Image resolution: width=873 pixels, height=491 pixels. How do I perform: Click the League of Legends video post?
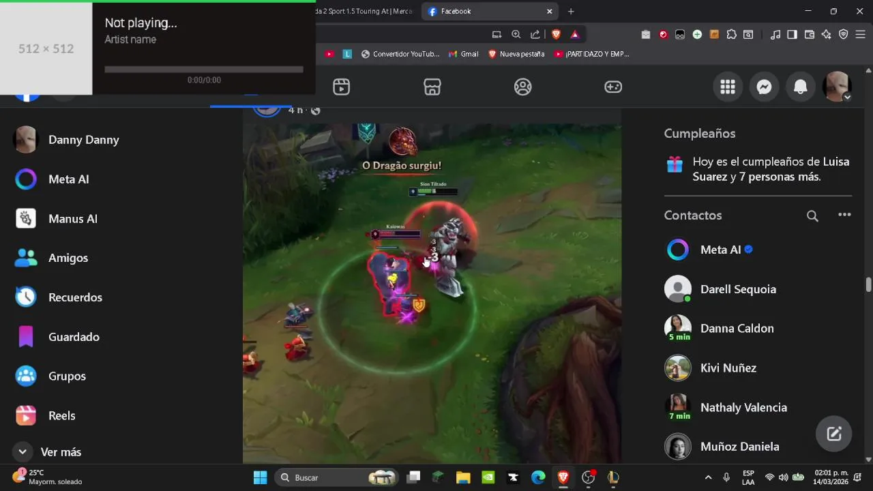point(432,293)
